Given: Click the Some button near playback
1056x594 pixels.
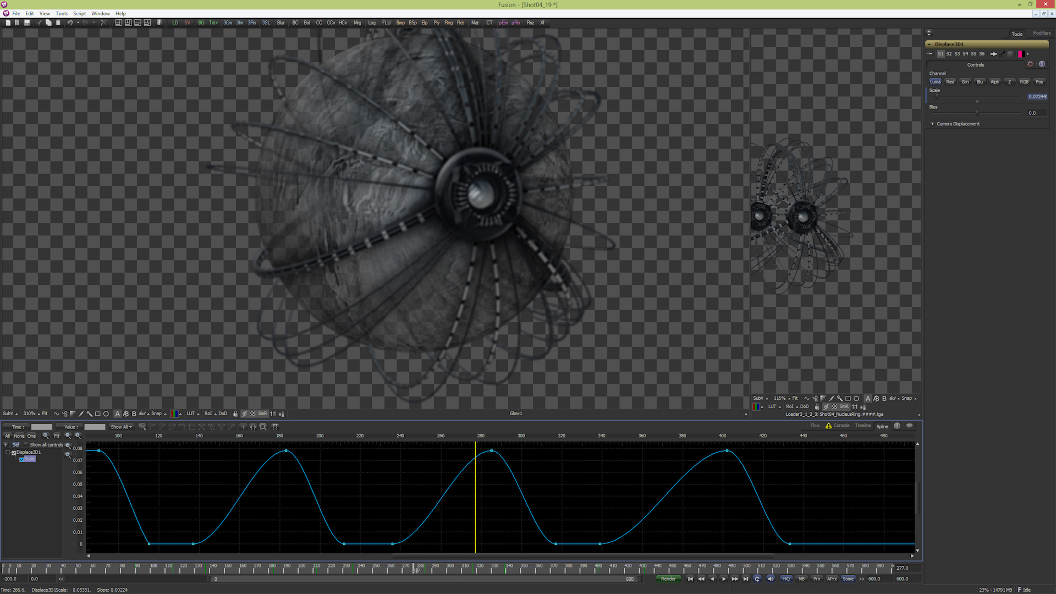Looking at the screenshot, I should click(848, 579).
